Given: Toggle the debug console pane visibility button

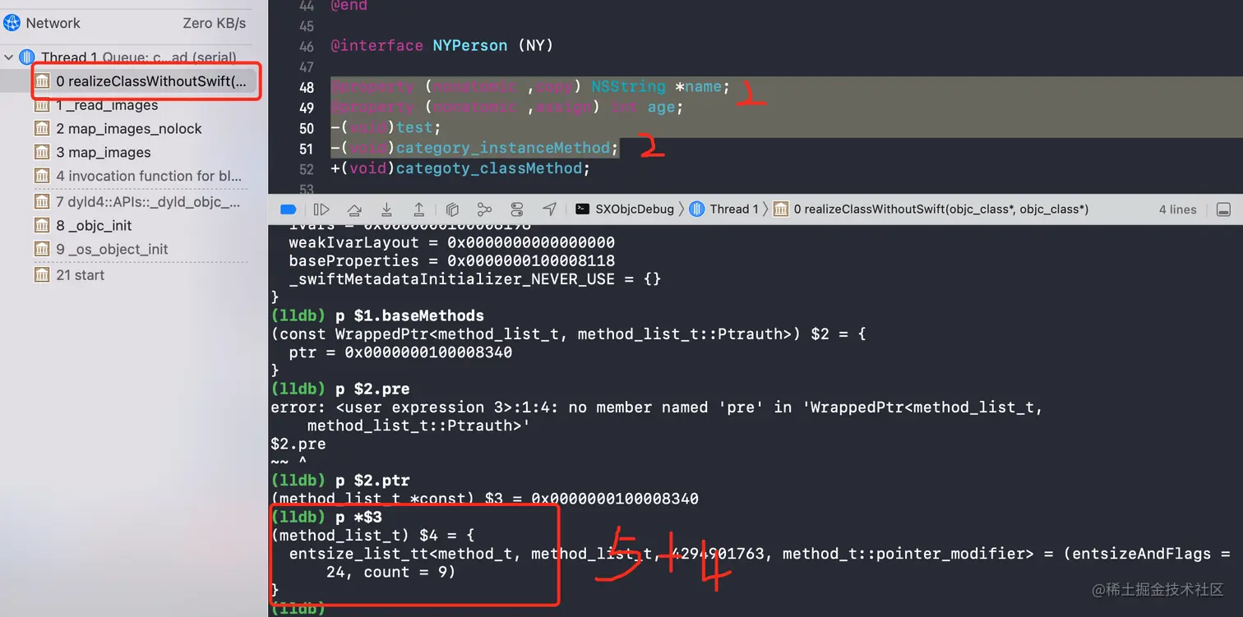Looking at the screenshot, I should click(x=1223, y=210).
